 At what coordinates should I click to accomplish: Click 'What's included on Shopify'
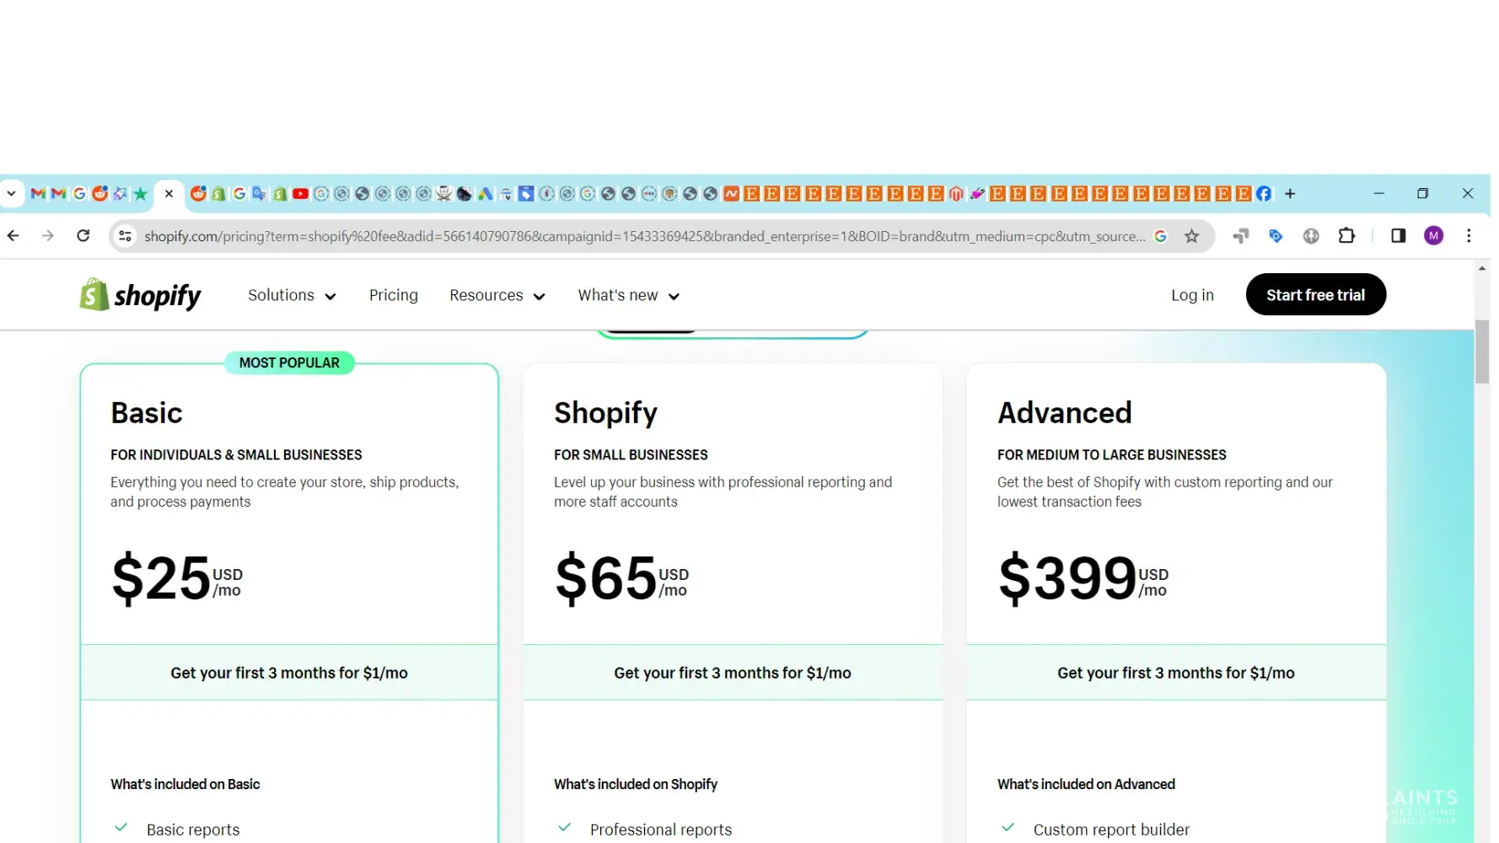coord(636,784)
